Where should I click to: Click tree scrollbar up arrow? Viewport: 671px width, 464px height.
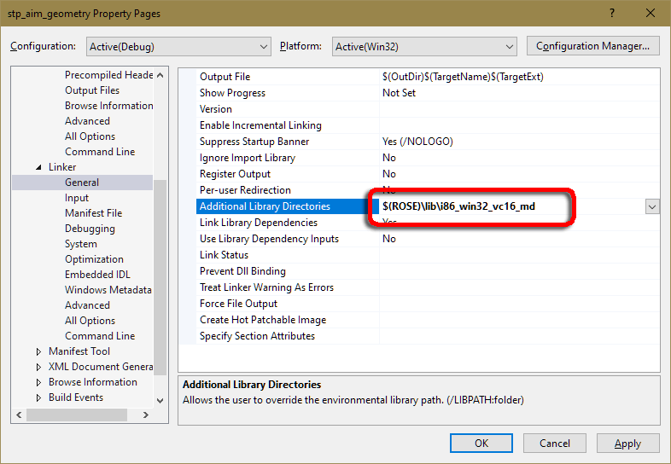pos(160,75)
